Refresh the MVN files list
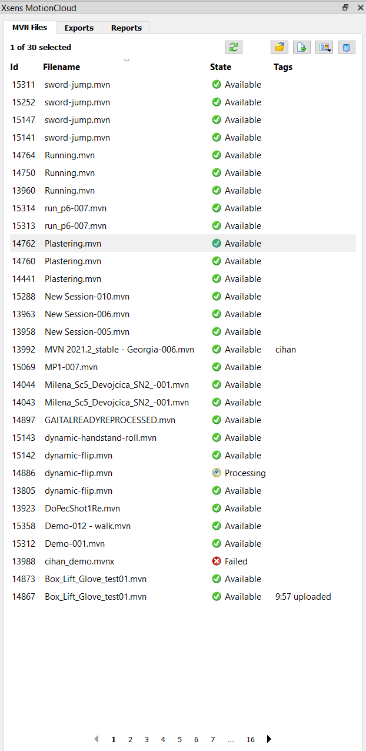The height and width of the screenshot is (751, 366). coord(233,46)
